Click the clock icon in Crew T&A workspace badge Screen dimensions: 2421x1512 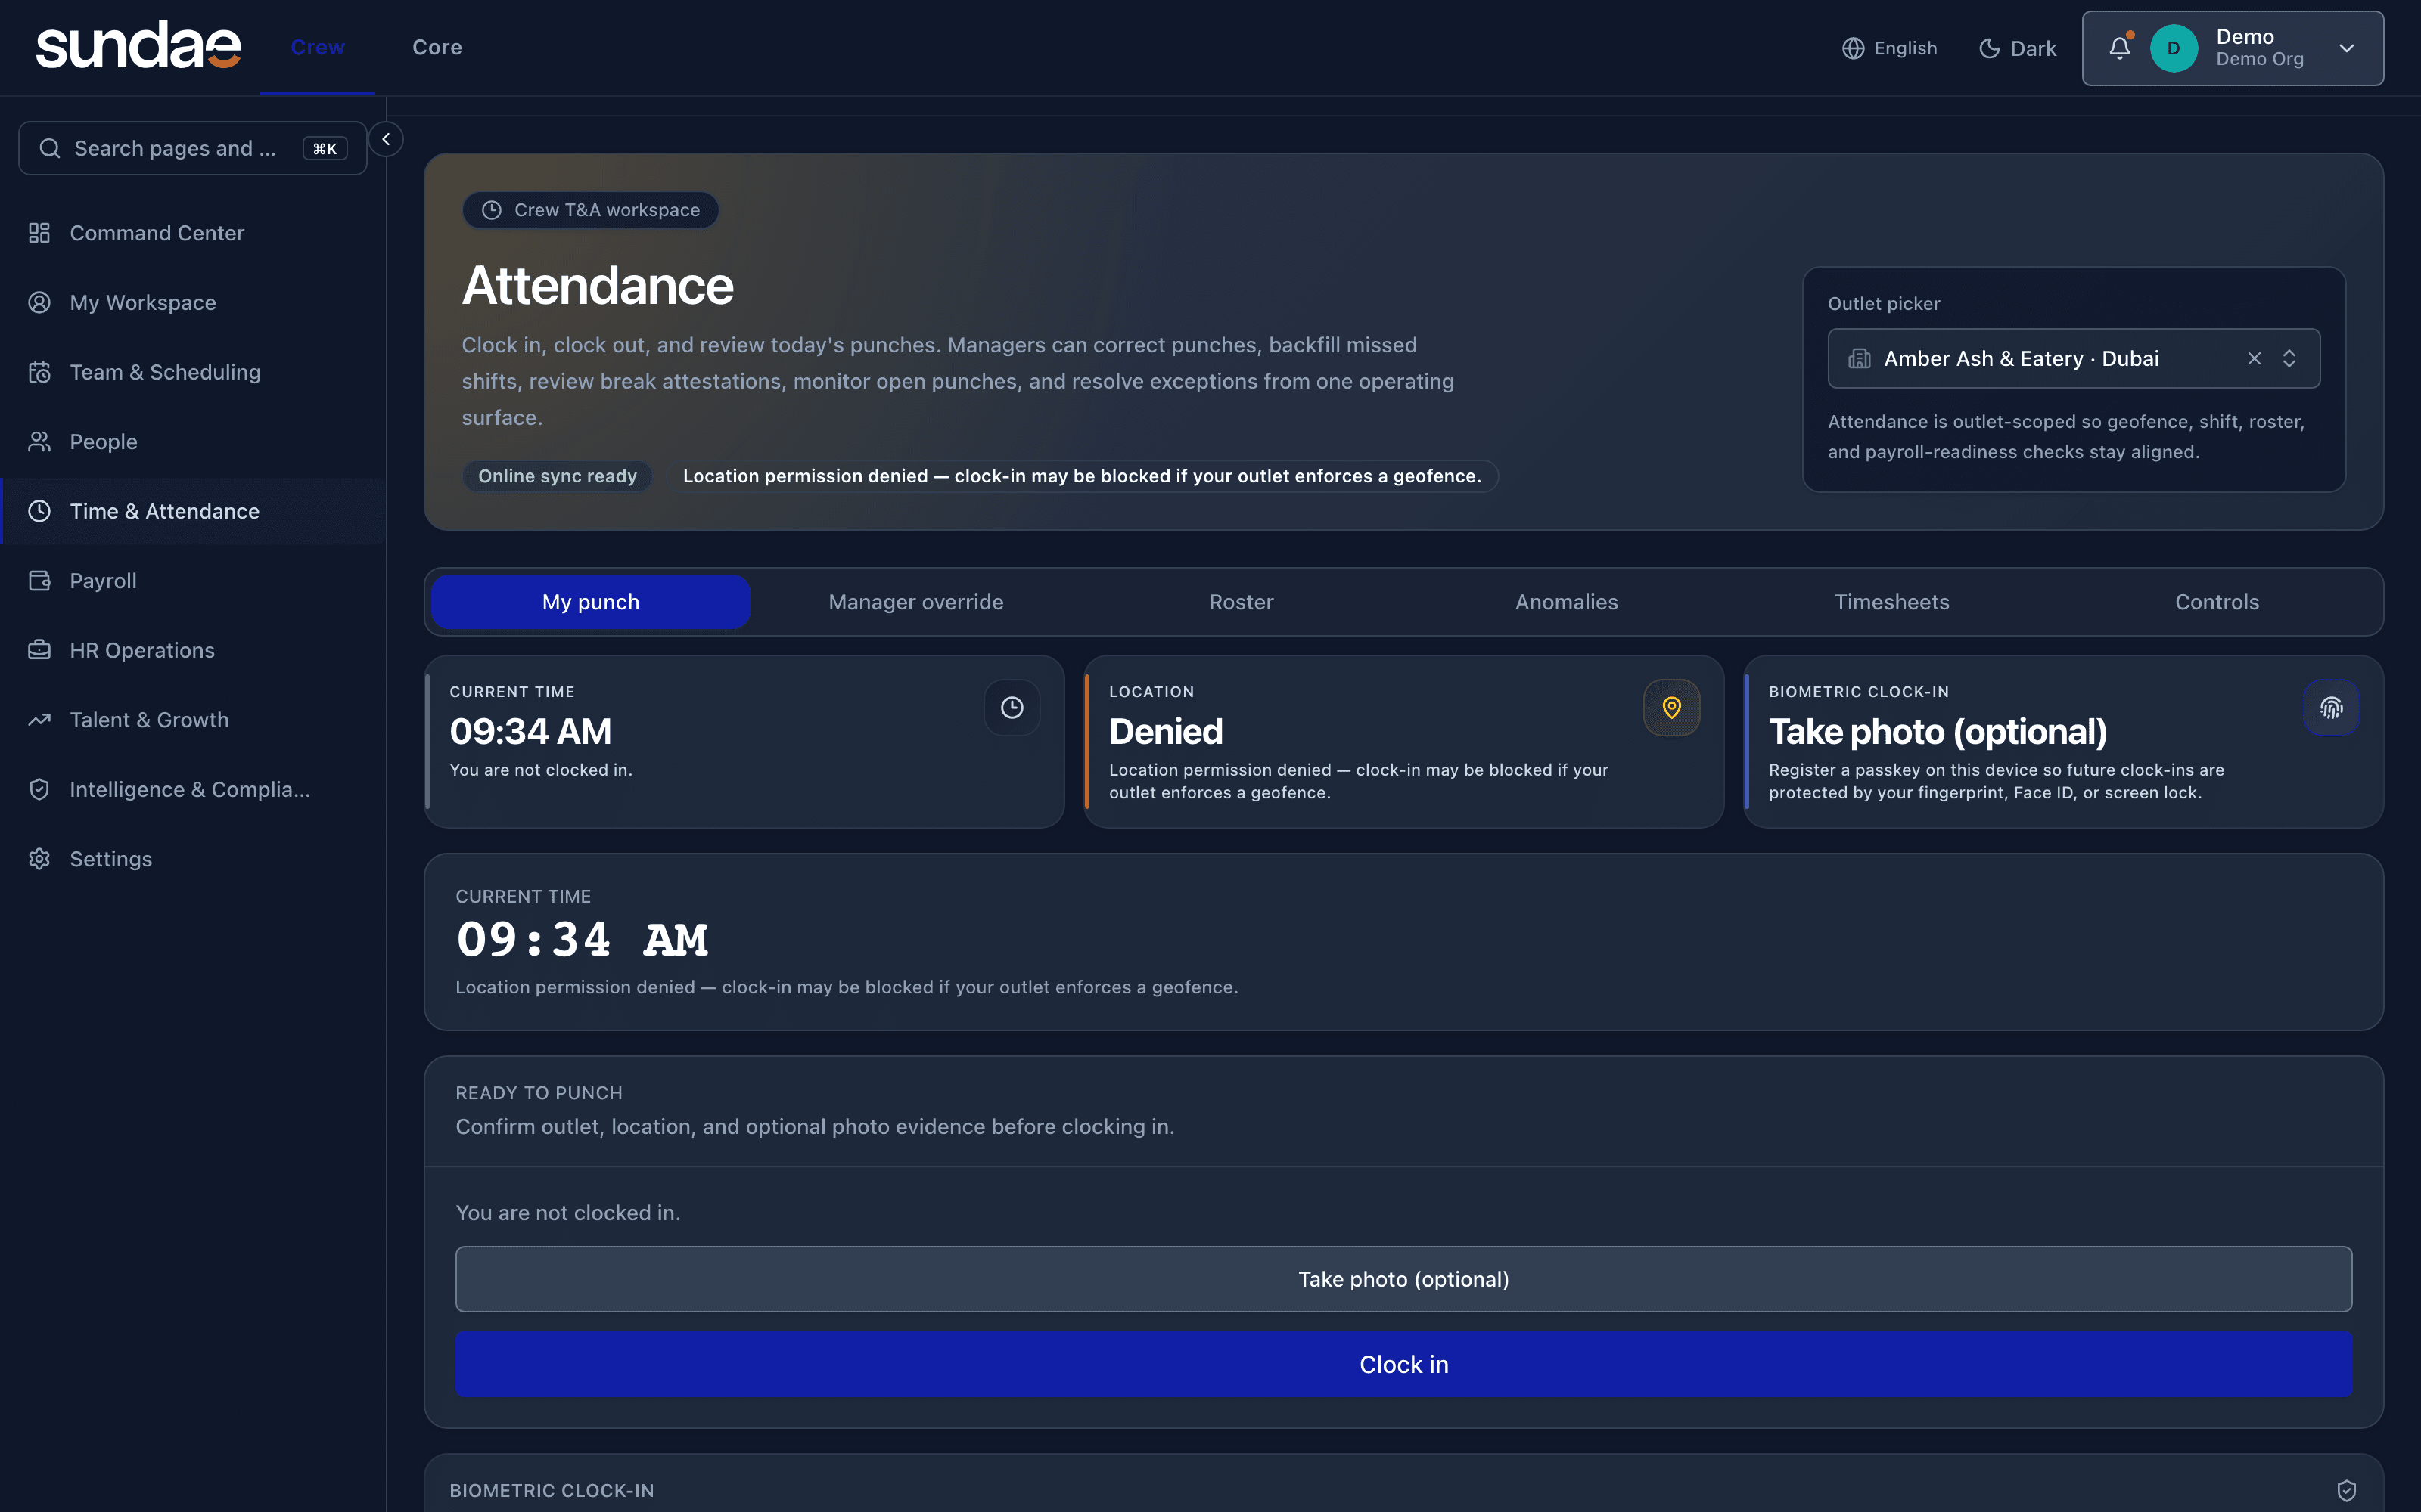491,210
